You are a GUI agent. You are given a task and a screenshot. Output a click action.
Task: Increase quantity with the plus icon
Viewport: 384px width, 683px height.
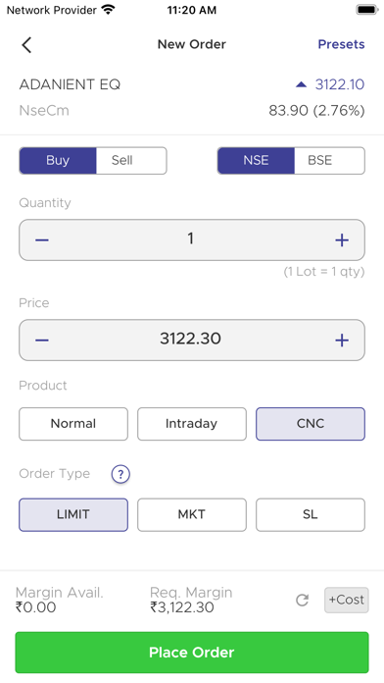(x=342, y=240)
